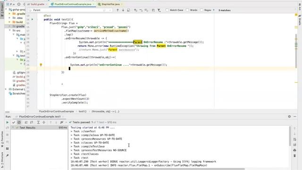
Task: Collapse the gshp project root node
Action: point(6,9)
